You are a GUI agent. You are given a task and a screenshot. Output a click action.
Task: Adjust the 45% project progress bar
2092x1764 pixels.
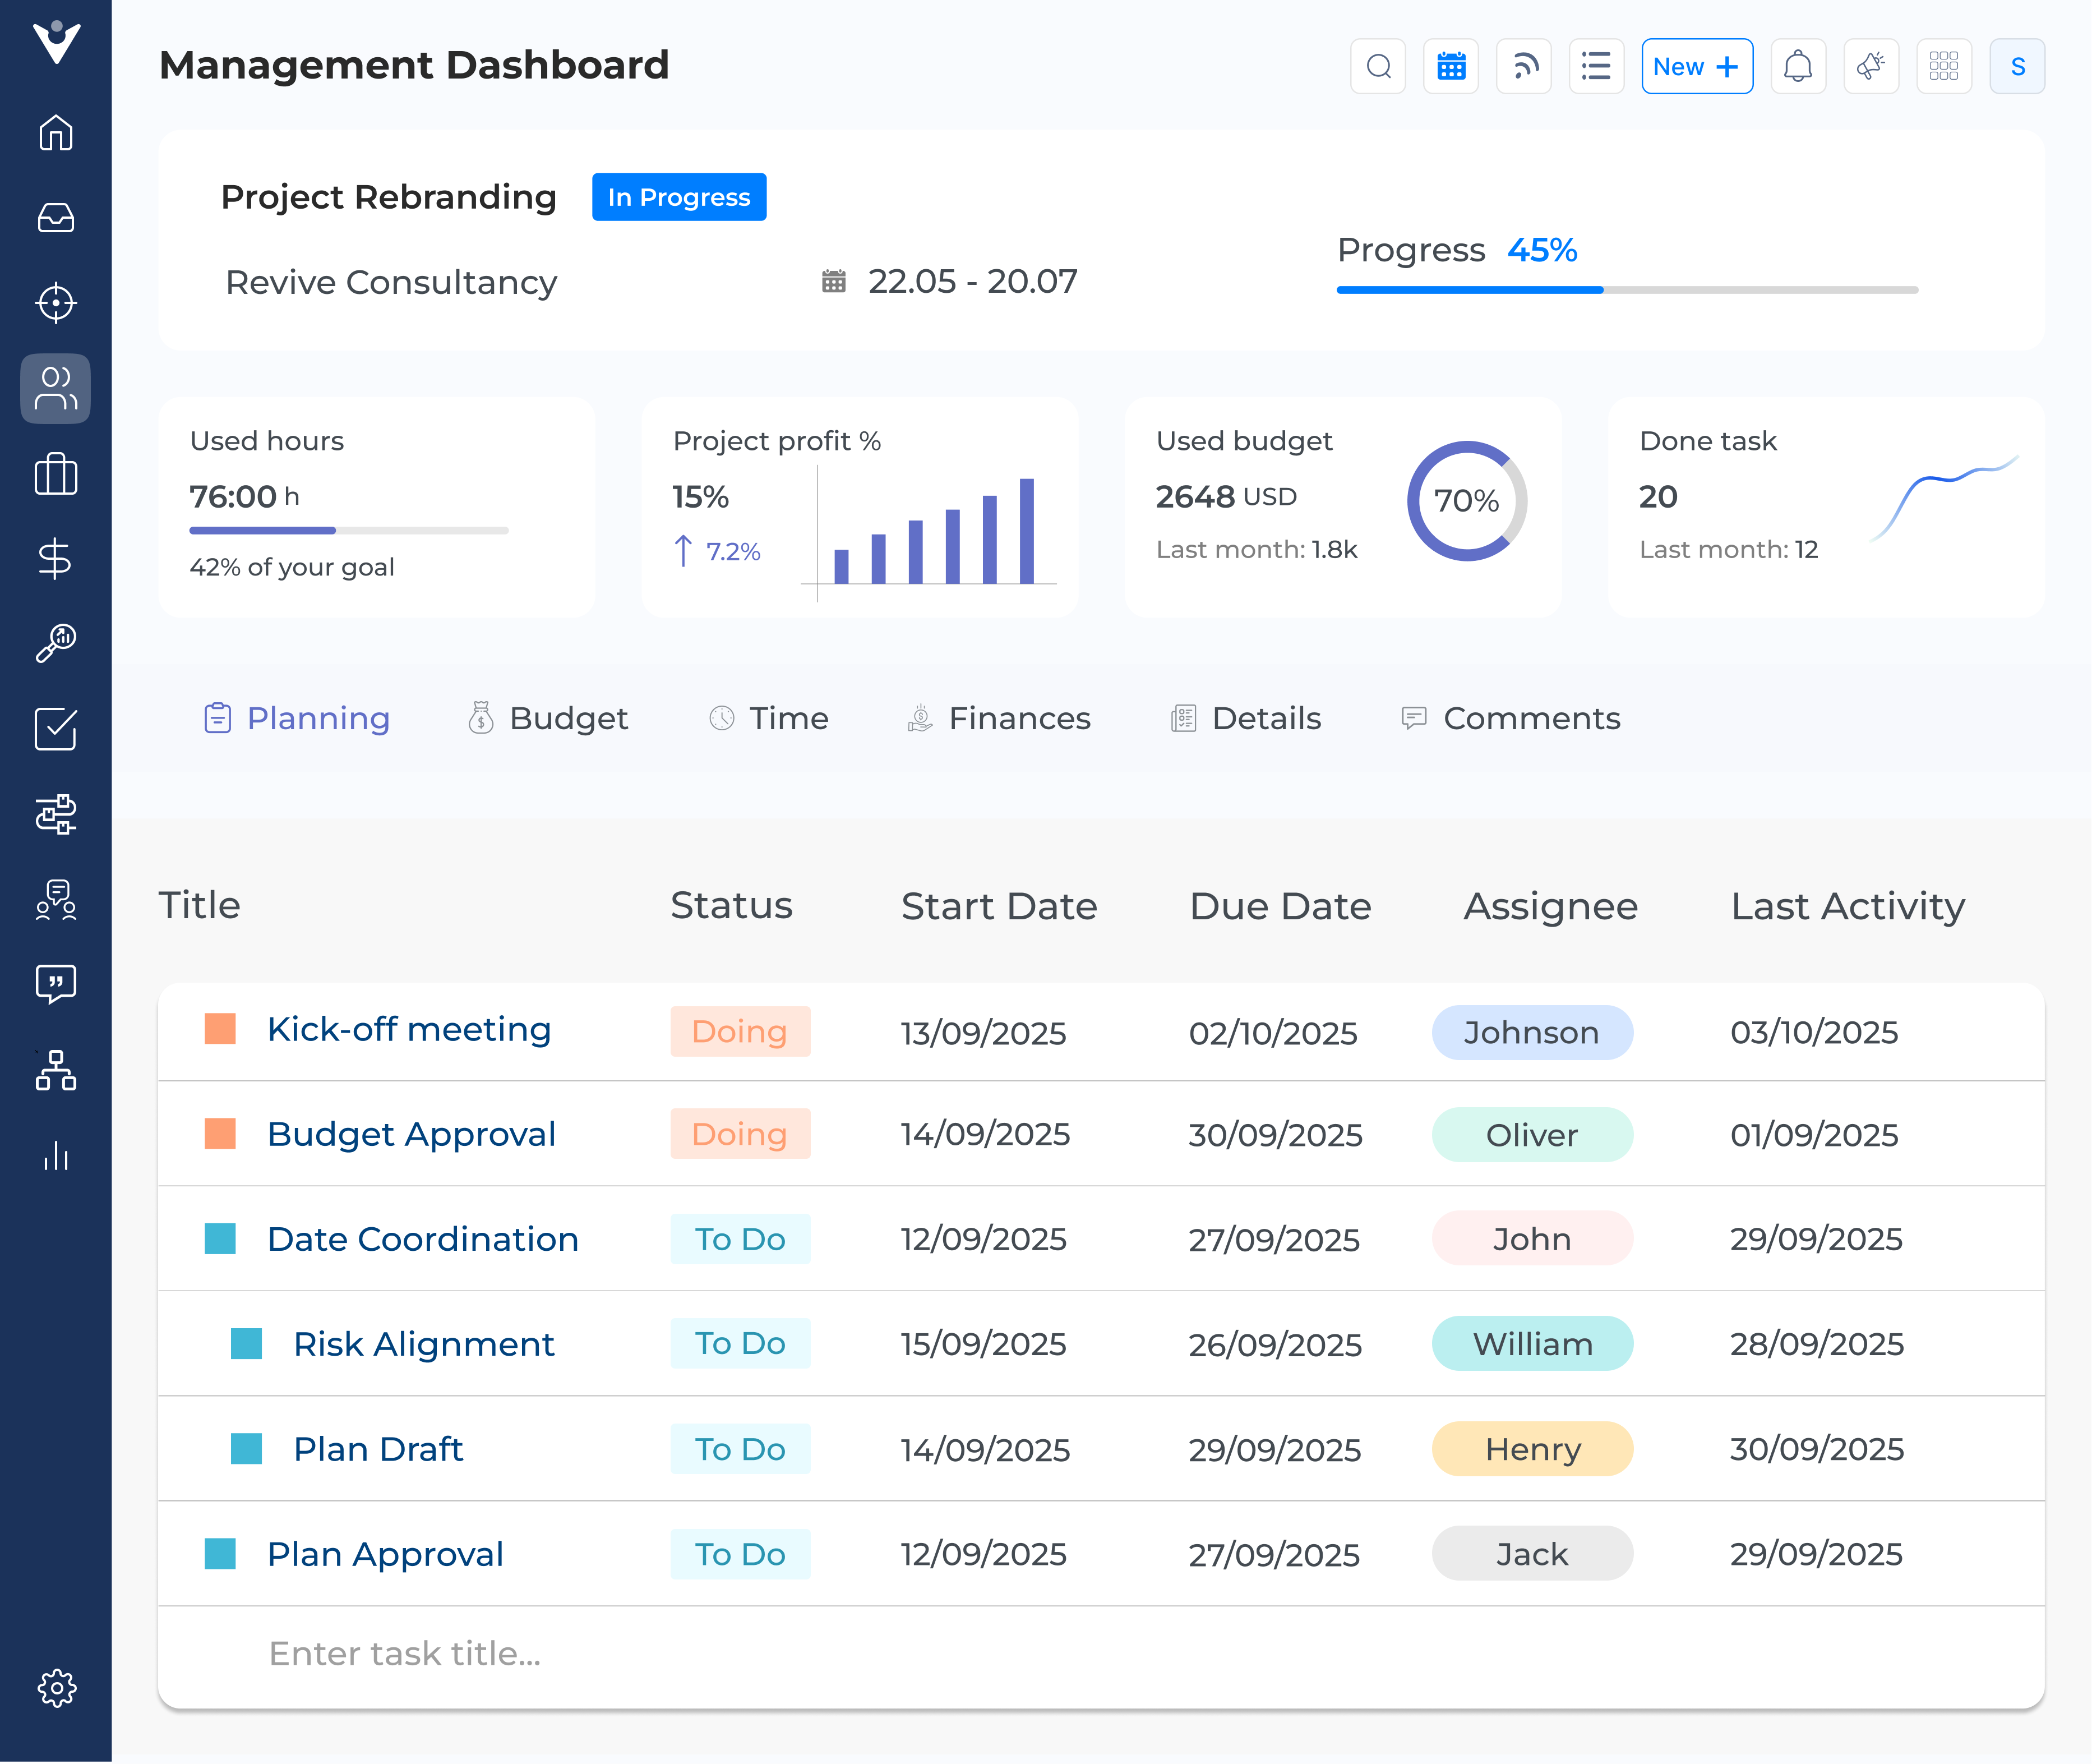pos(1626,290)
